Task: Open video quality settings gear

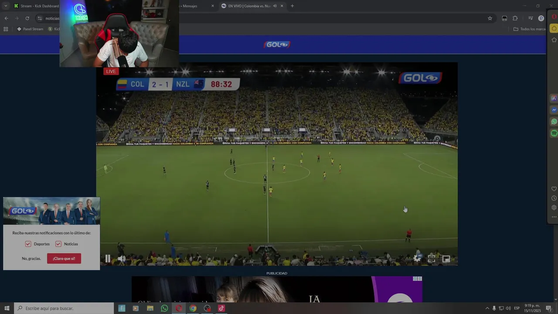Action: click(417, 259)
